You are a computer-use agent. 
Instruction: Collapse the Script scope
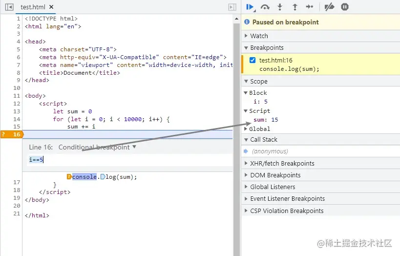[246, 111]
